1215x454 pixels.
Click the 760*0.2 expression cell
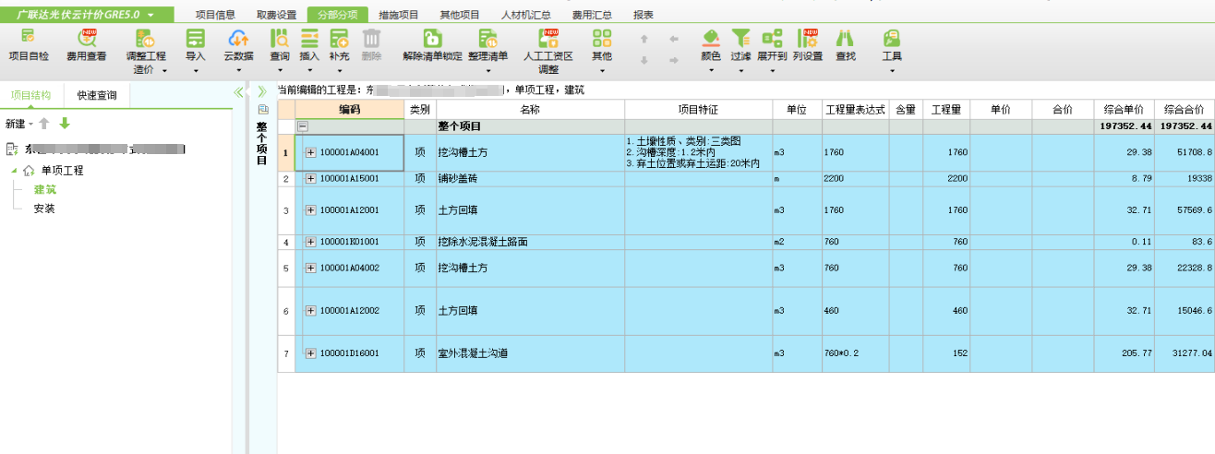point(855,353)
